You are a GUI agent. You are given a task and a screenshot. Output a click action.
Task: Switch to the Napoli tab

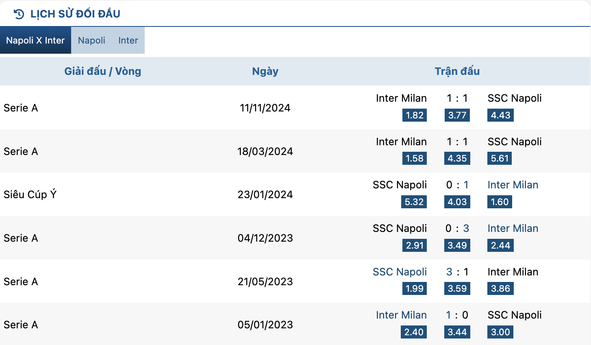click(91, 40)
